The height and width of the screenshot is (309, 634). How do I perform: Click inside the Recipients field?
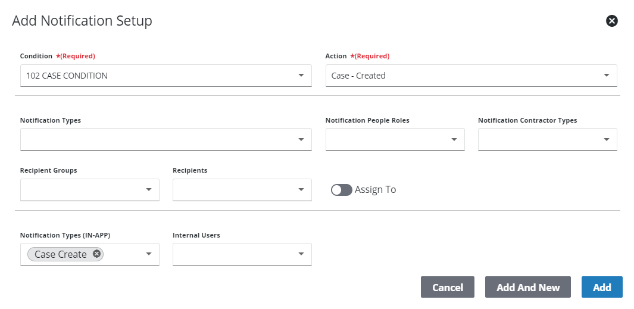(242, 190)
